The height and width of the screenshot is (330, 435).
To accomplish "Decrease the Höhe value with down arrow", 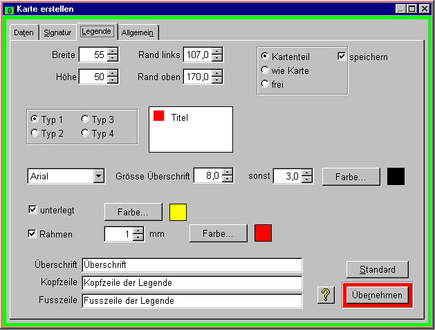I will click(x=113, y=81).
